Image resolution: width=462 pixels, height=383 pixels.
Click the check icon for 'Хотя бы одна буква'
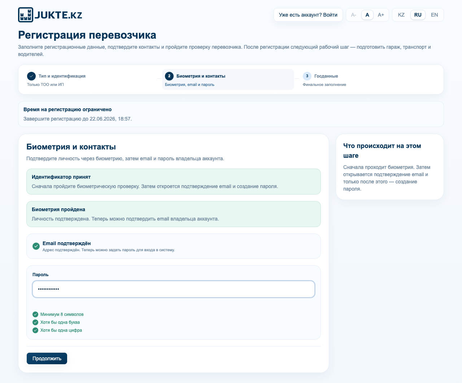point(35,322)
